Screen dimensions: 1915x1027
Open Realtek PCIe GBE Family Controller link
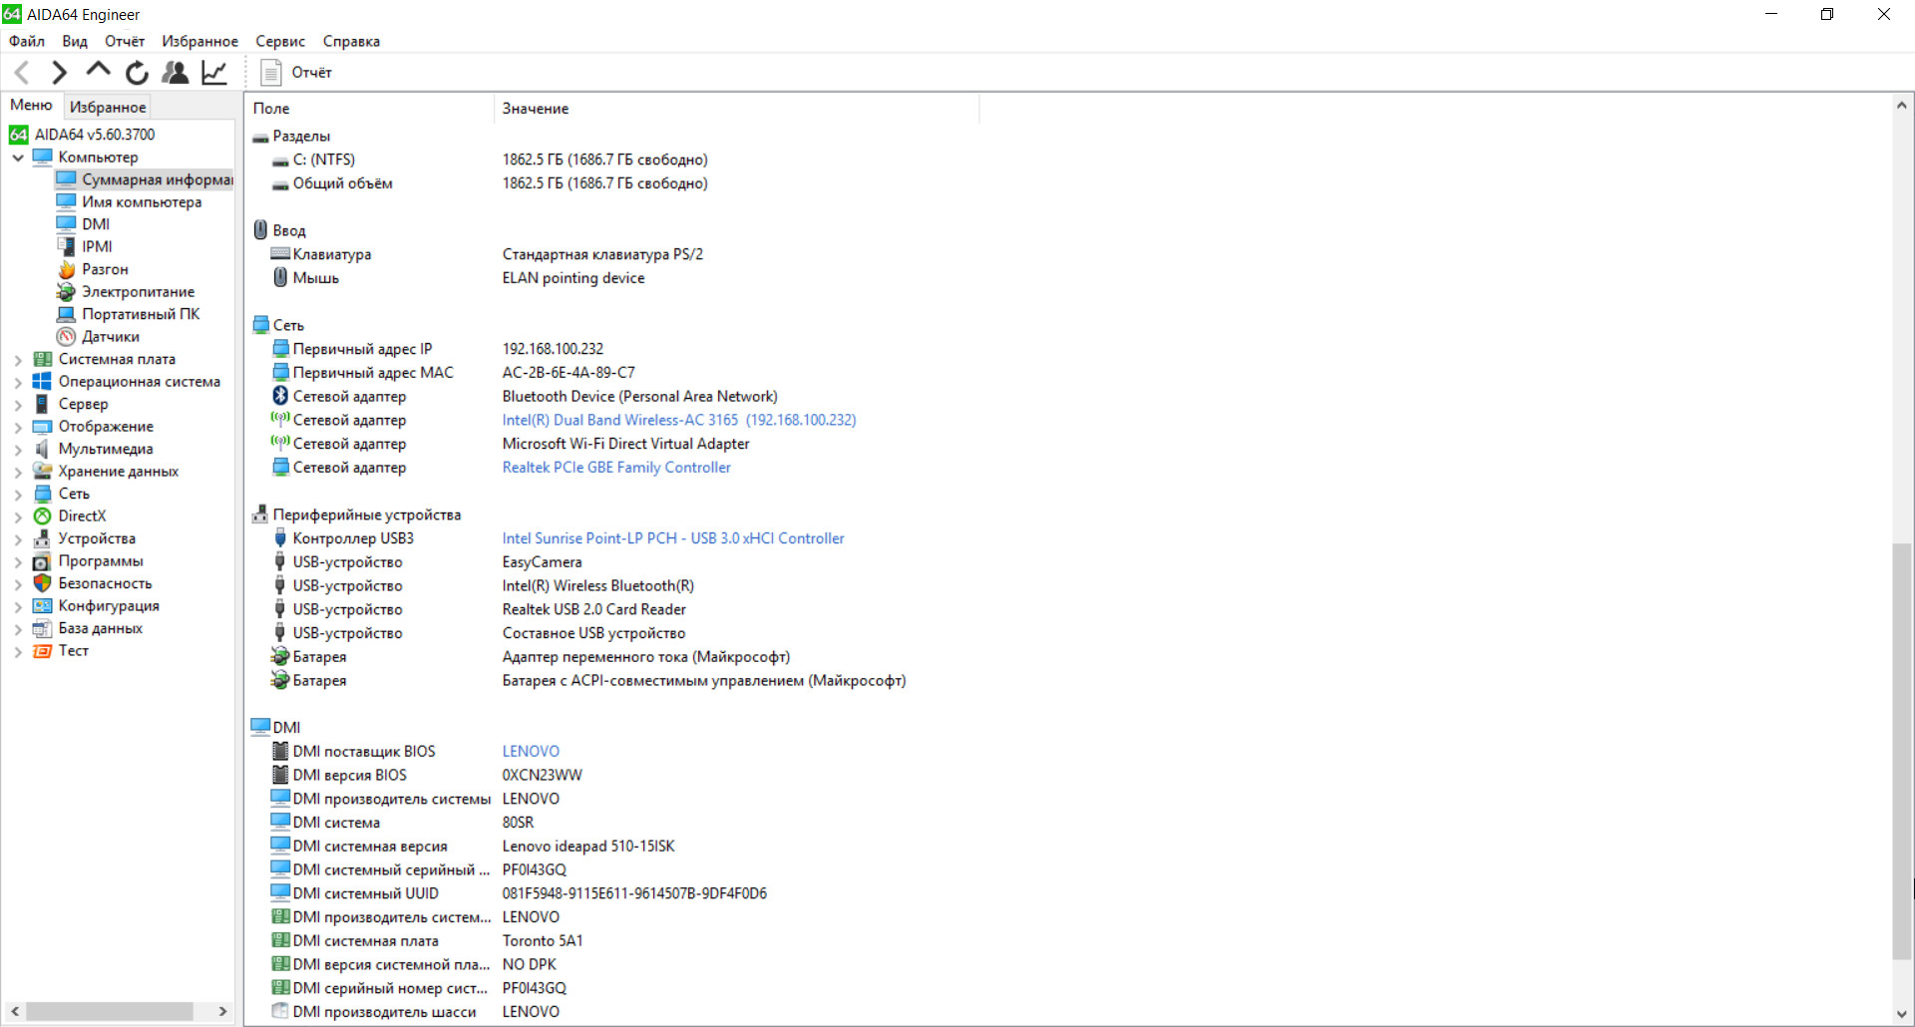pos(616,468)
